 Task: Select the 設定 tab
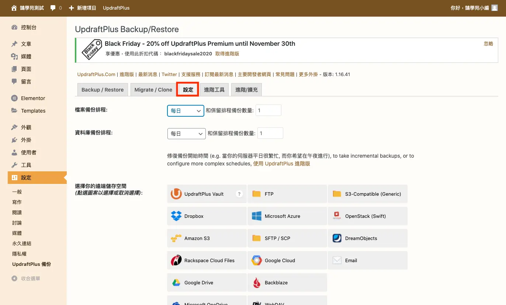188,90
